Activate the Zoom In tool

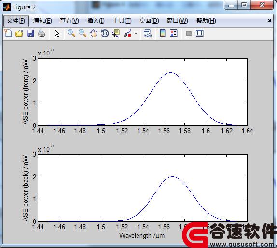coord(71,33)
